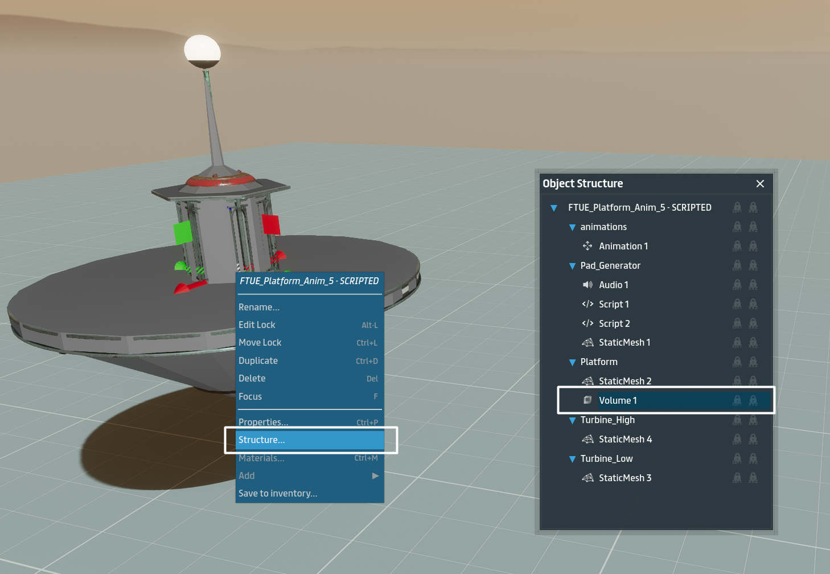Click Rename... in the context menu
This screenshot has height=574, width=830.
pyautogui.click(x=259, y=307)
